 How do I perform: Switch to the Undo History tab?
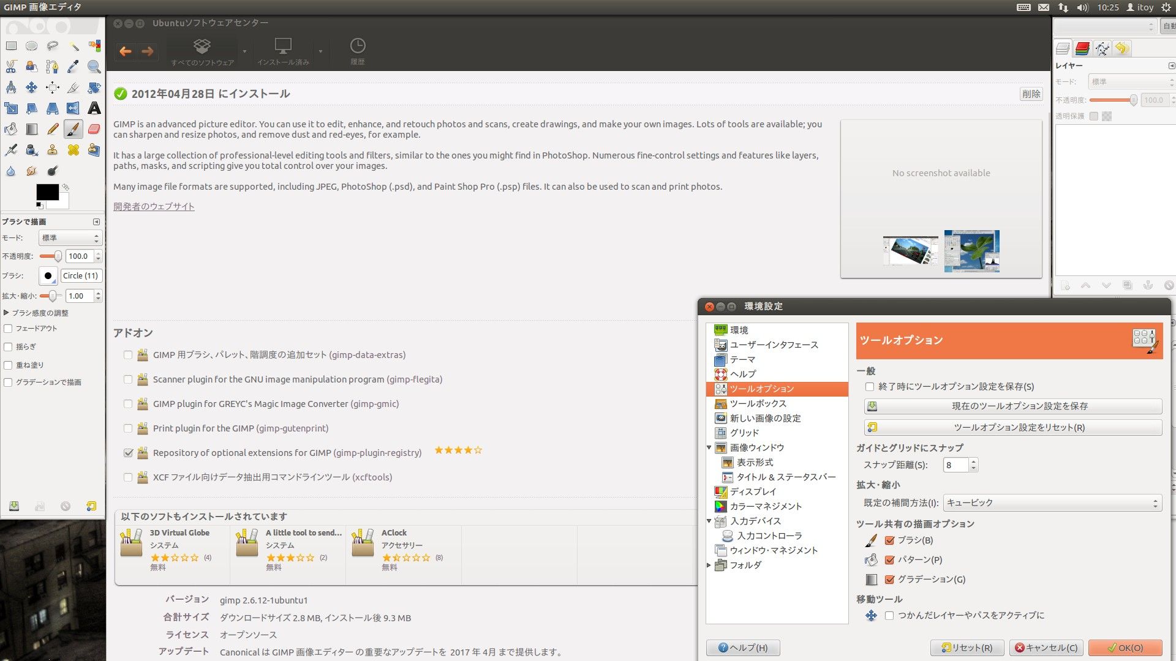pyautogui.click(x=1121, y=48)
